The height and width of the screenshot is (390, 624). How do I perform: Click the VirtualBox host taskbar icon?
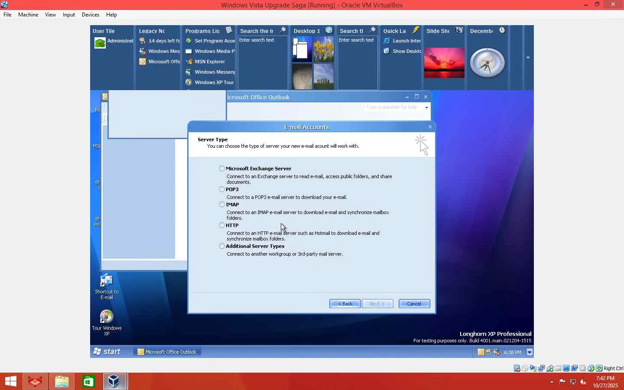coord(115,381)
